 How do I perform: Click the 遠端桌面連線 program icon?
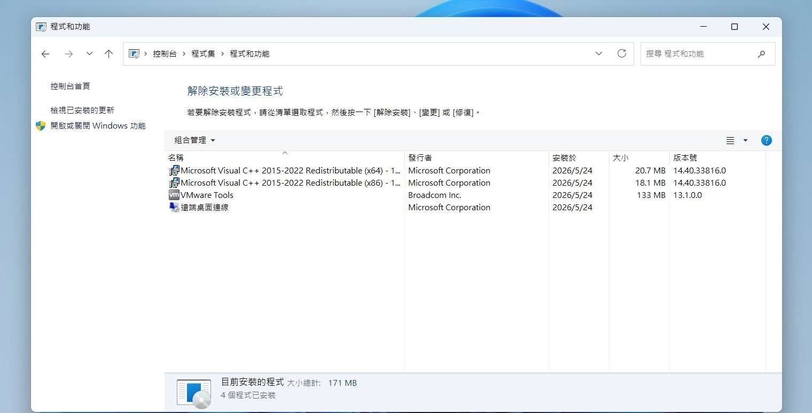[174, 208]
